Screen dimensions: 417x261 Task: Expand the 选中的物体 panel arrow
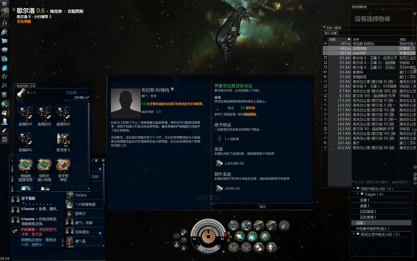(415, 14)
